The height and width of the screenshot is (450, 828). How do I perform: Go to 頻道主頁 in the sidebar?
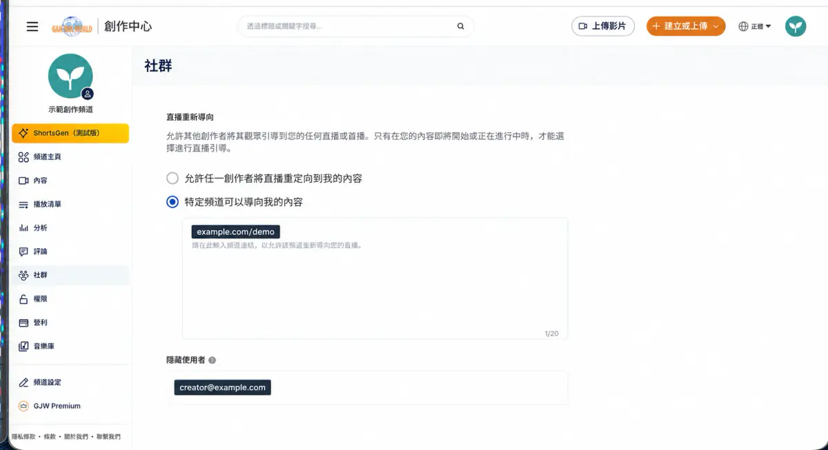pyautogui.click(x=70, y=157)
